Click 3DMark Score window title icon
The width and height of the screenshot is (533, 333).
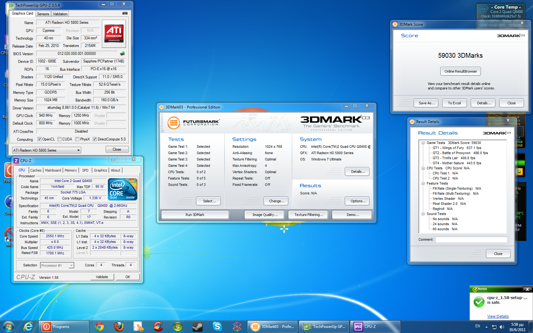point(395,24)
